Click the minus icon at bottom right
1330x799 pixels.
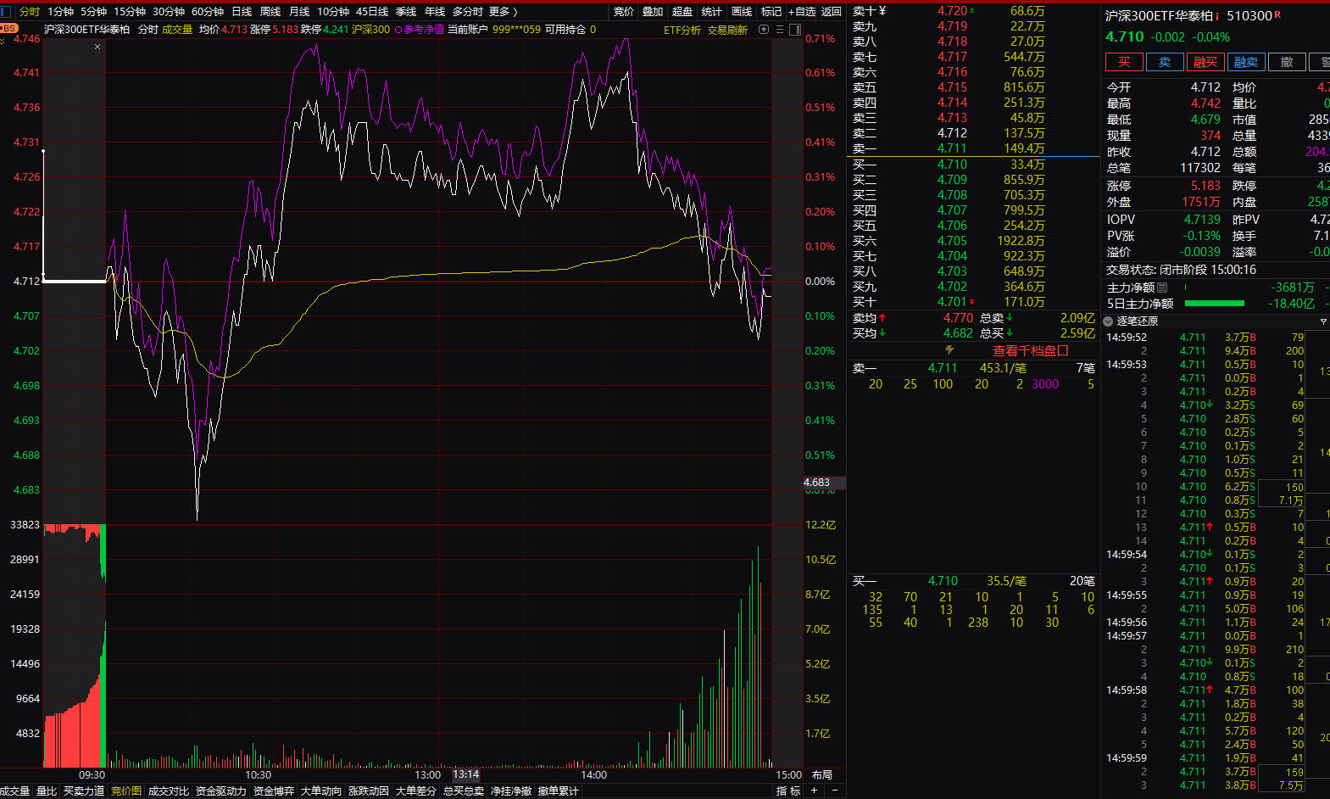click(x=834, y=791)
